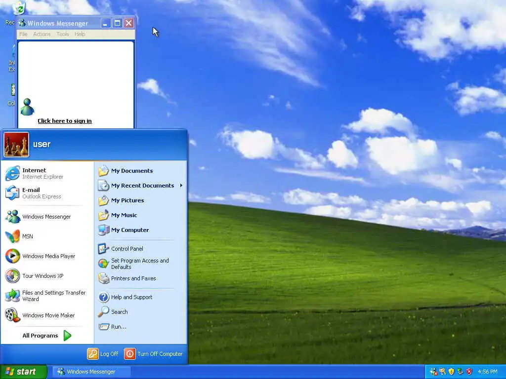
Task: Open Set Program Access and Defaults
Action: pyautogui.click(x=140, y=264)
